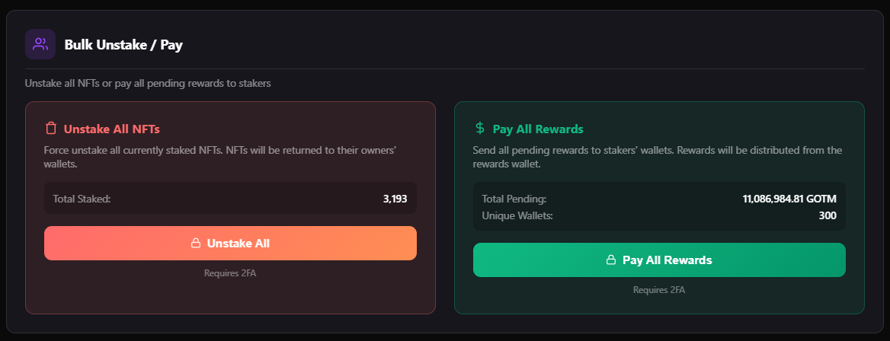Click the Total Staked label
The width and height of the screenshot is (890, 341).
click(82, 199)
